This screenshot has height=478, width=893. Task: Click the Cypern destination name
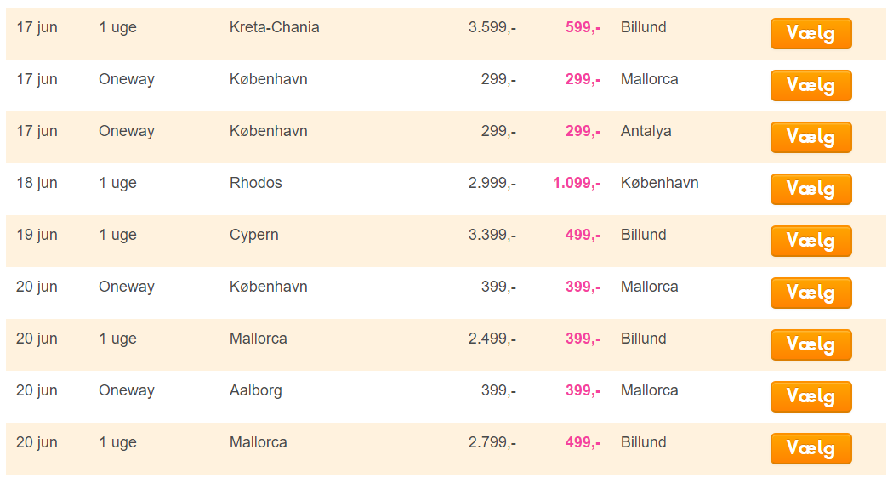(x=254, y=236)
